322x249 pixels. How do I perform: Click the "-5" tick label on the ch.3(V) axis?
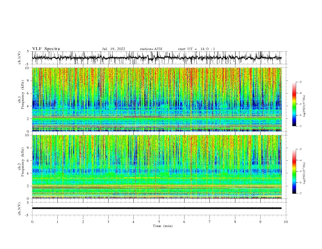tap(27, 215)
